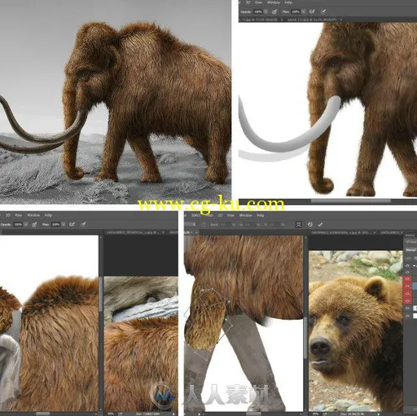Screen dimensions: 417x416
Task: Select the bottom white layer thumbnail
Action: (415, 316)
